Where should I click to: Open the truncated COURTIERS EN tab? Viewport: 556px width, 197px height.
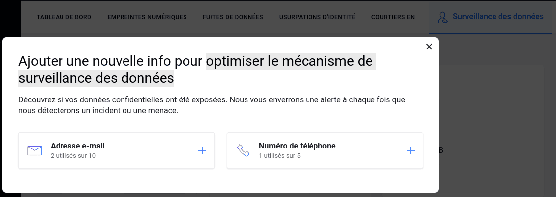[394, 17]
